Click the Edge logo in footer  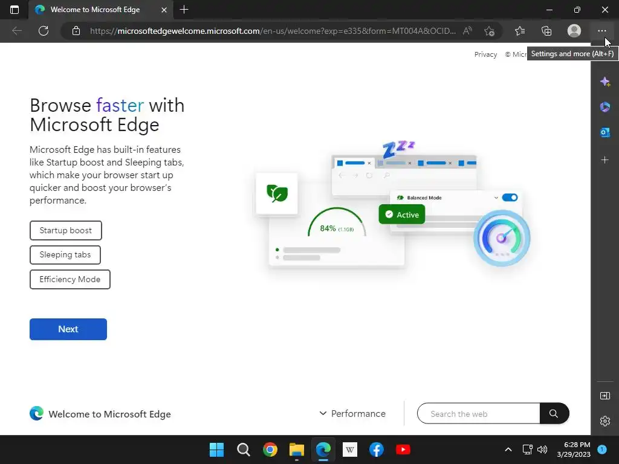point(36,413)
